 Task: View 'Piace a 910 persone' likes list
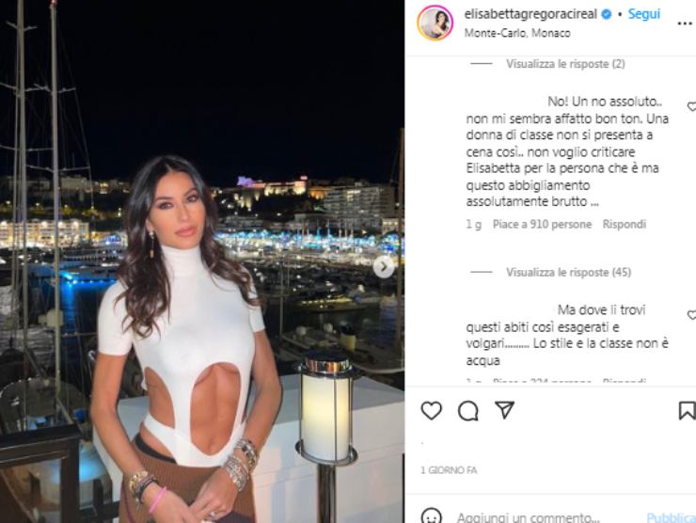542,224
